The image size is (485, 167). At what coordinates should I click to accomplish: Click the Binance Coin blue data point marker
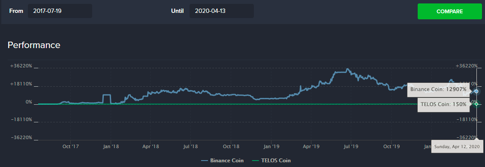476,91
